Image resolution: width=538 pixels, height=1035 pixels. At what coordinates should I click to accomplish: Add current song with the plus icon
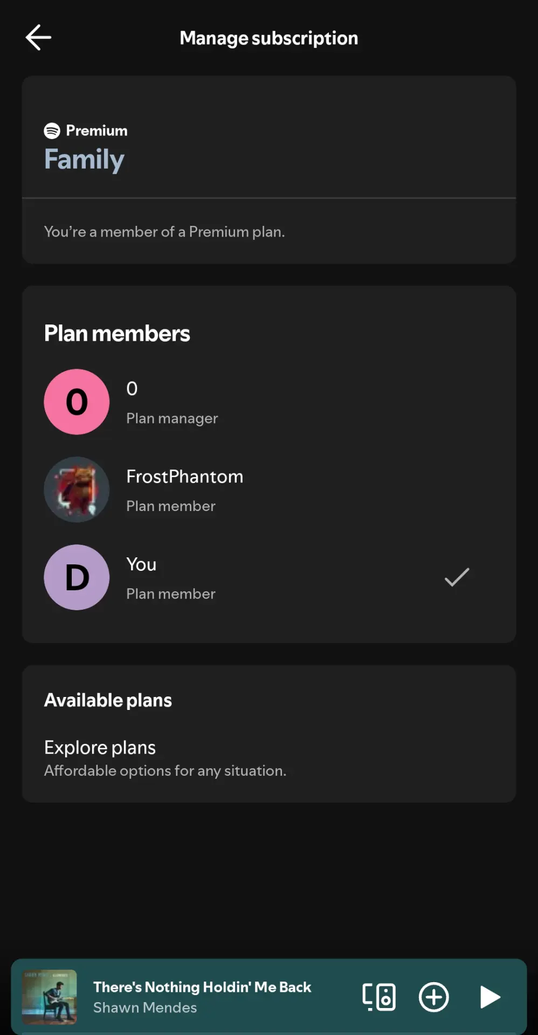(x=433, y=997)
